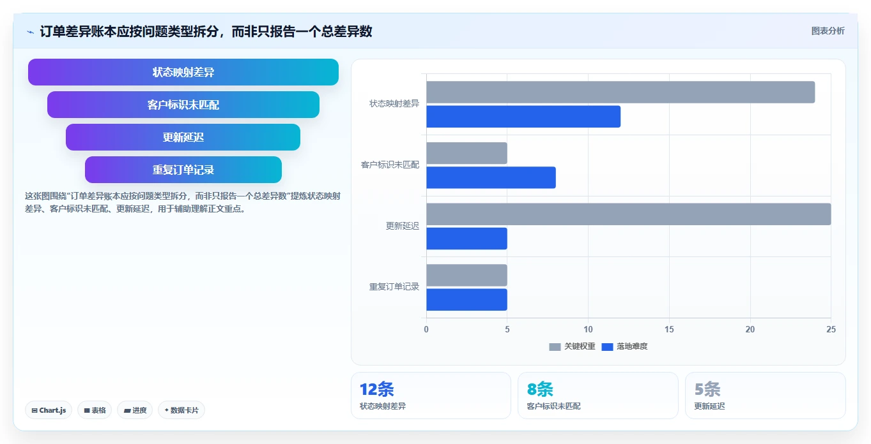Click the blue bar for 状态映射差异
The width and height of the screenshot is (871, 444).
click(x=523, y=117)
